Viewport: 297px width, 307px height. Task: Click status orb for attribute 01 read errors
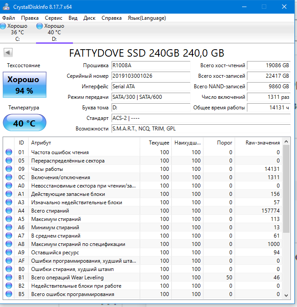point(9,152)
